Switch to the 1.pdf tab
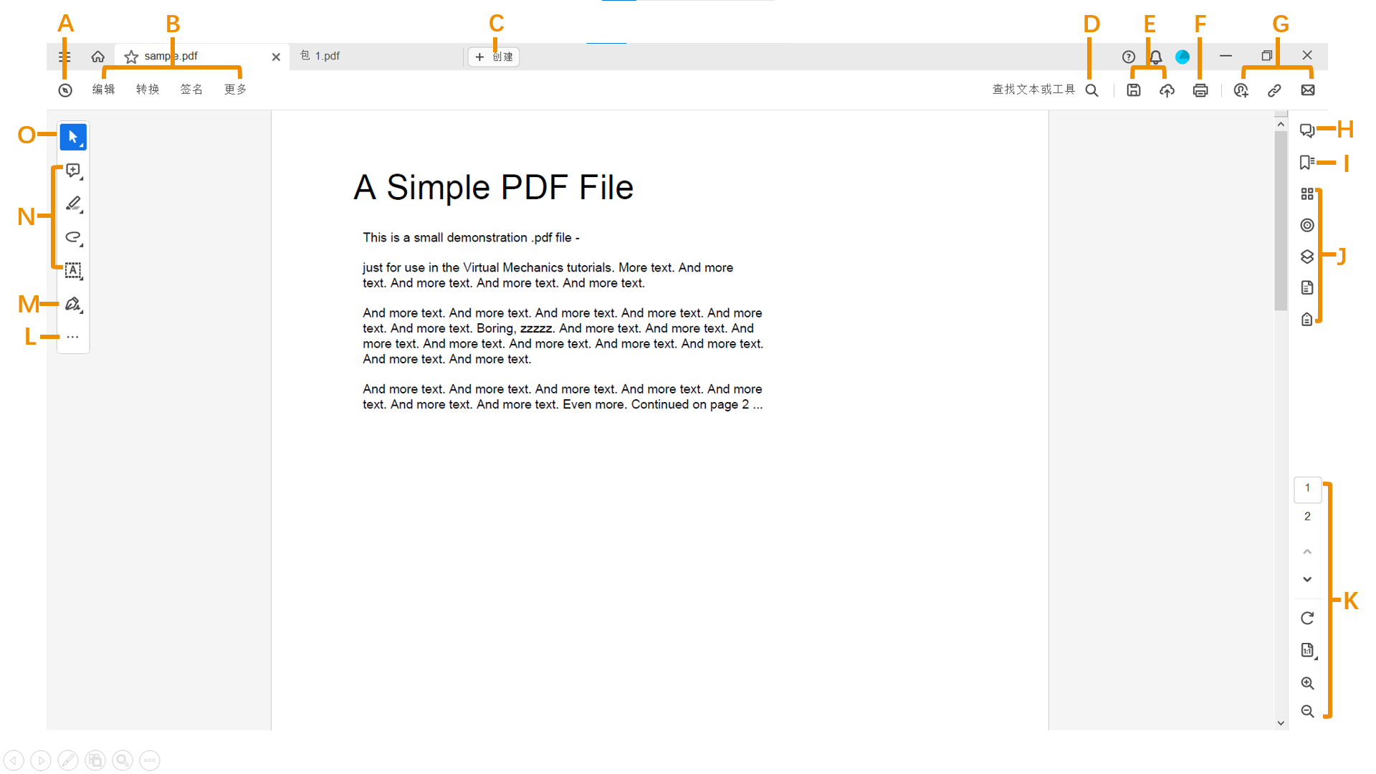1376x774 pixels. coord(327,56)
